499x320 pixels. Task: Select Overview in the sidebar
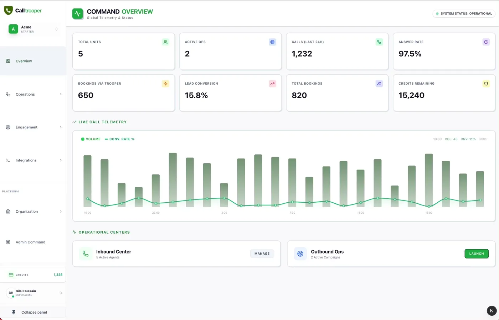[24, 61]
